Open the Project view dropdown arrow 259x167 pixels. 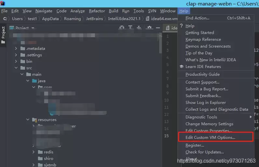[33, 28]
